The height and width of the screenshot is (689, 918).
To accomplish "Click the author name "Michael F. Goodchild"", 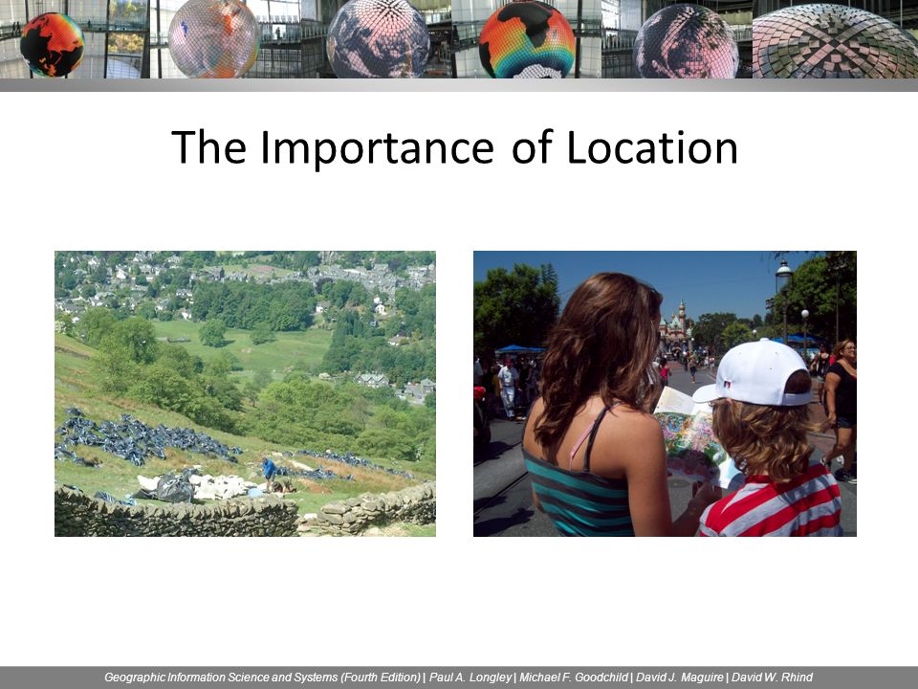I will click(x=574, y=678).
